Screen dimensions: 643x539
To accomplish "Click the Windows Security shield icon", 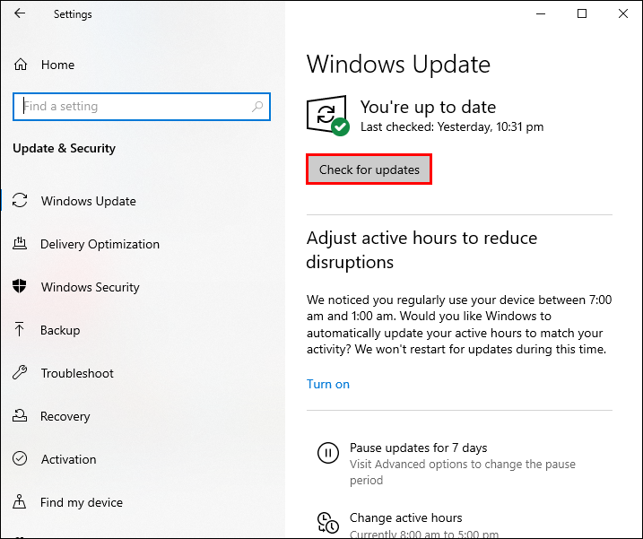I will 19,286.
